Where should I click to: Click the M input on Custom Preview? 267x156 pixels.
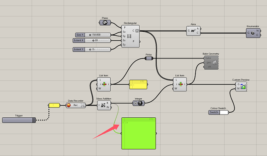[x=238, y=88]
